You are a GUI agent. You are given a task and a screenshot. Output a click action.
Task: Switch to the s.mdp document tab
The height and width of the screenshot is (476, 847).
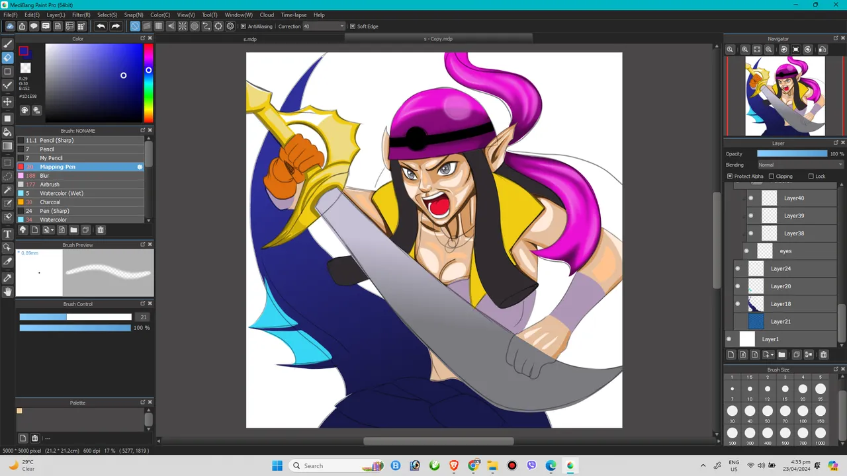pos(250,39)
